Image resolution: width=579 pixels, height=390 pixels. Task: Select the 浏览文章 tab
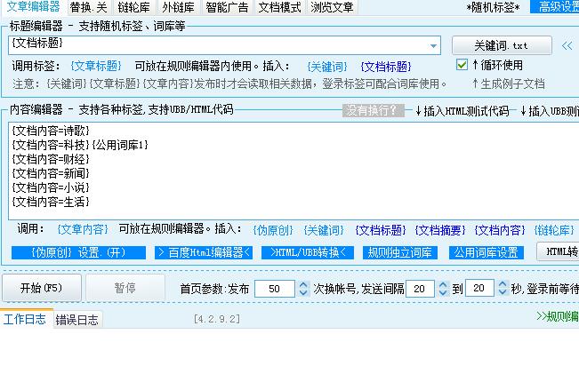pyautogui.click(x=330, y=7)
